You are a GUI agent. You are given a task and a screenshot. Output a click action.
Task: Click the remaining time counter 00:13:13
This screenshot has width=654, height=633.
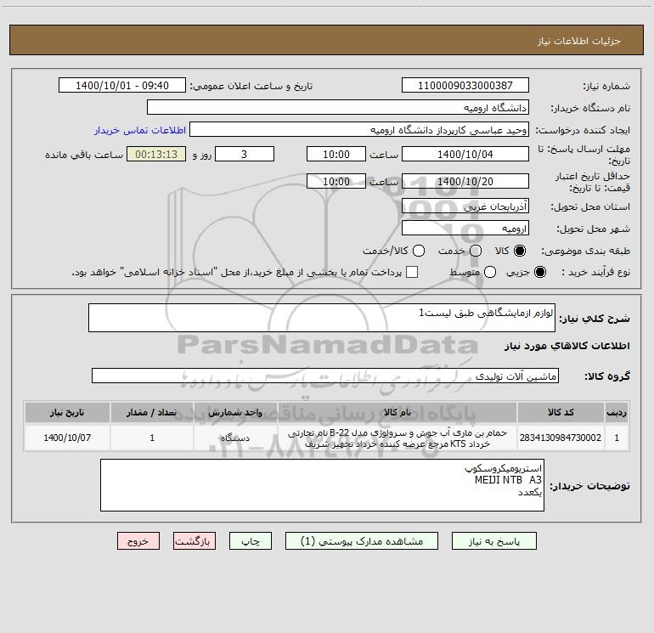tap(156, 154)
